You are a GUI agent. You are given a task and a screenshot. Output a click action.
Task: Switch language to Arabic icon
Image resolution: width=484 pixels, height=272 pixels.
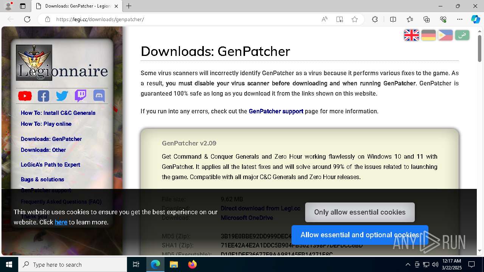pos(462,35)
